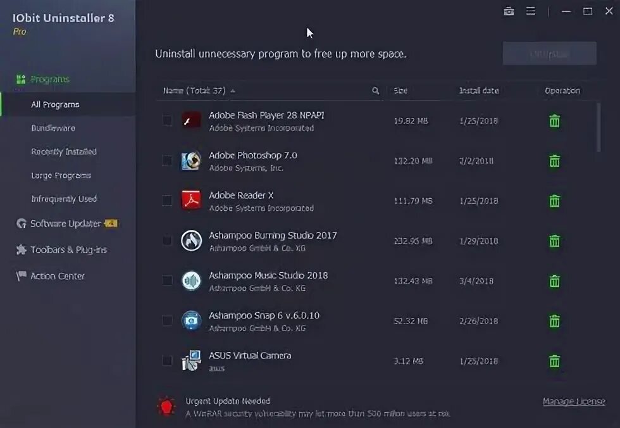Click the Ashampoo Burning Studio program icon
The width and height of the screenshot is (620, 428).
coord(191,241)
